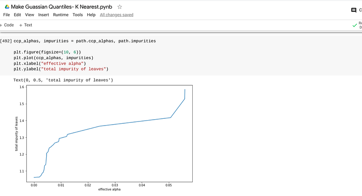Open the Tools menu

point(77,15)
